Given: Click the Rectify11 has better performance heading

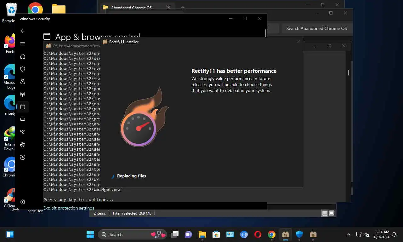Looking at the screenshot, I should coord(234,71).
